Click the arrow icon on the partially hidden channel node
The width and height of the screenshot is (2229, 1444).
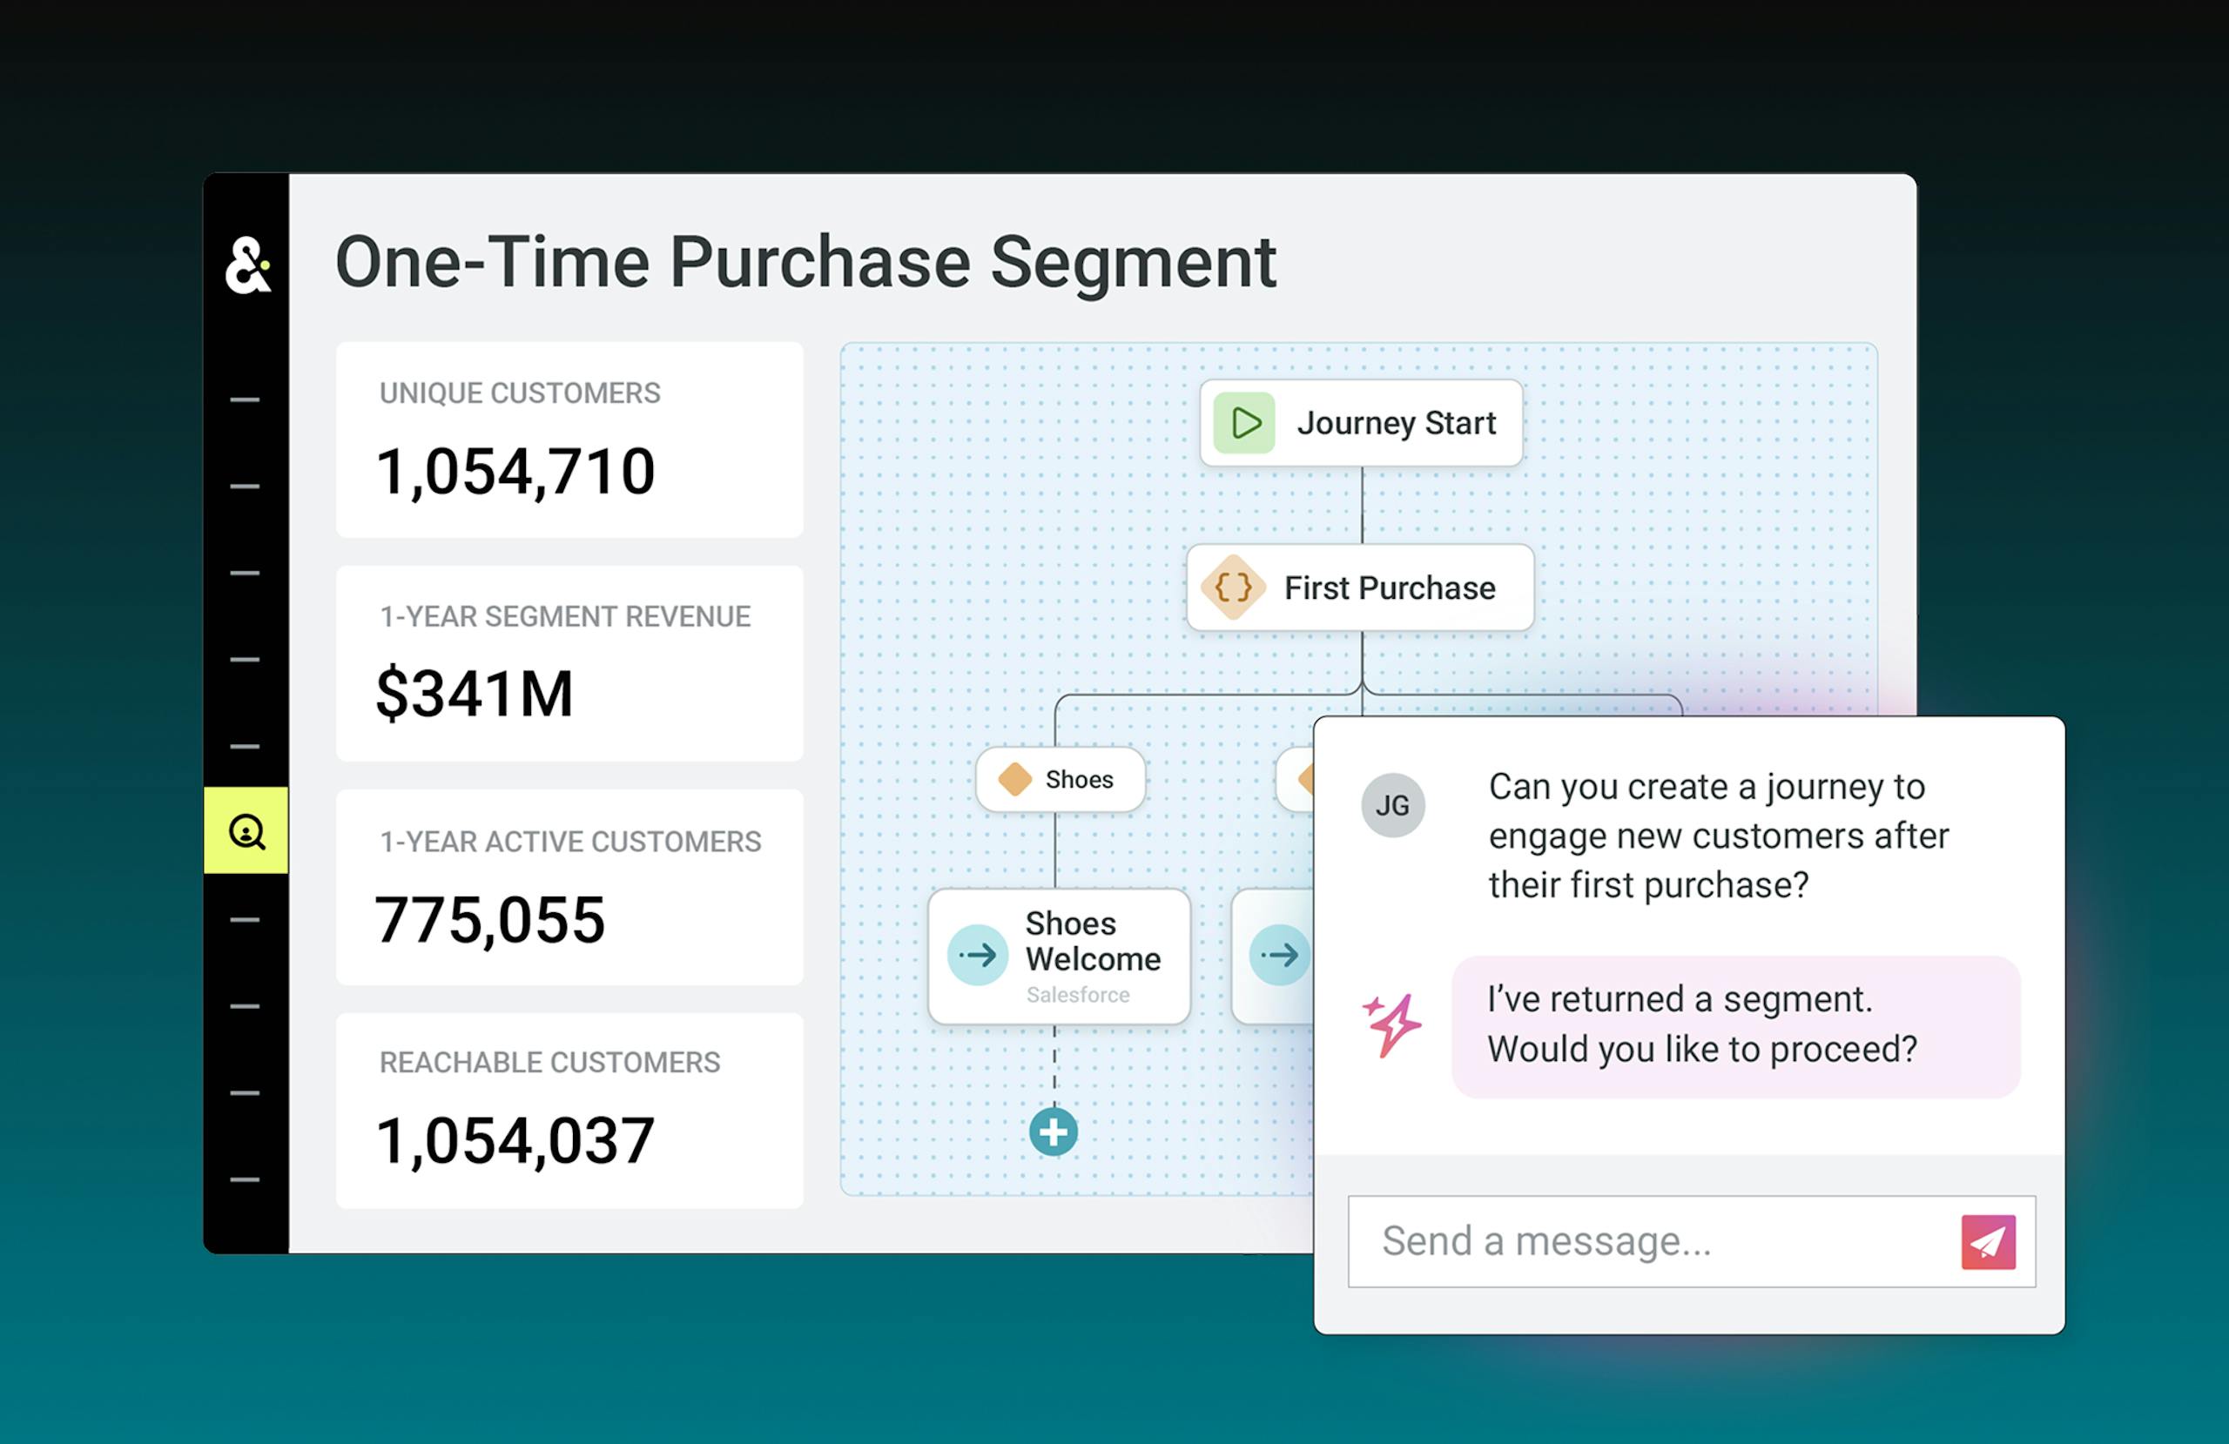1278,954
